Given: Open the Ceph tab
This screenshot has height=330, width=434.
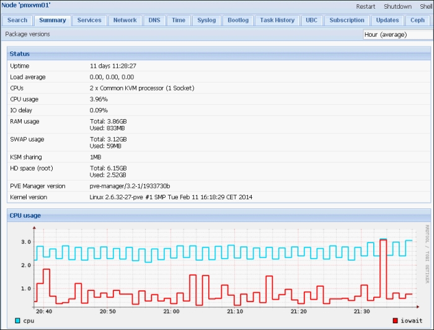Looking at the screenshot, I should point(417,20).
